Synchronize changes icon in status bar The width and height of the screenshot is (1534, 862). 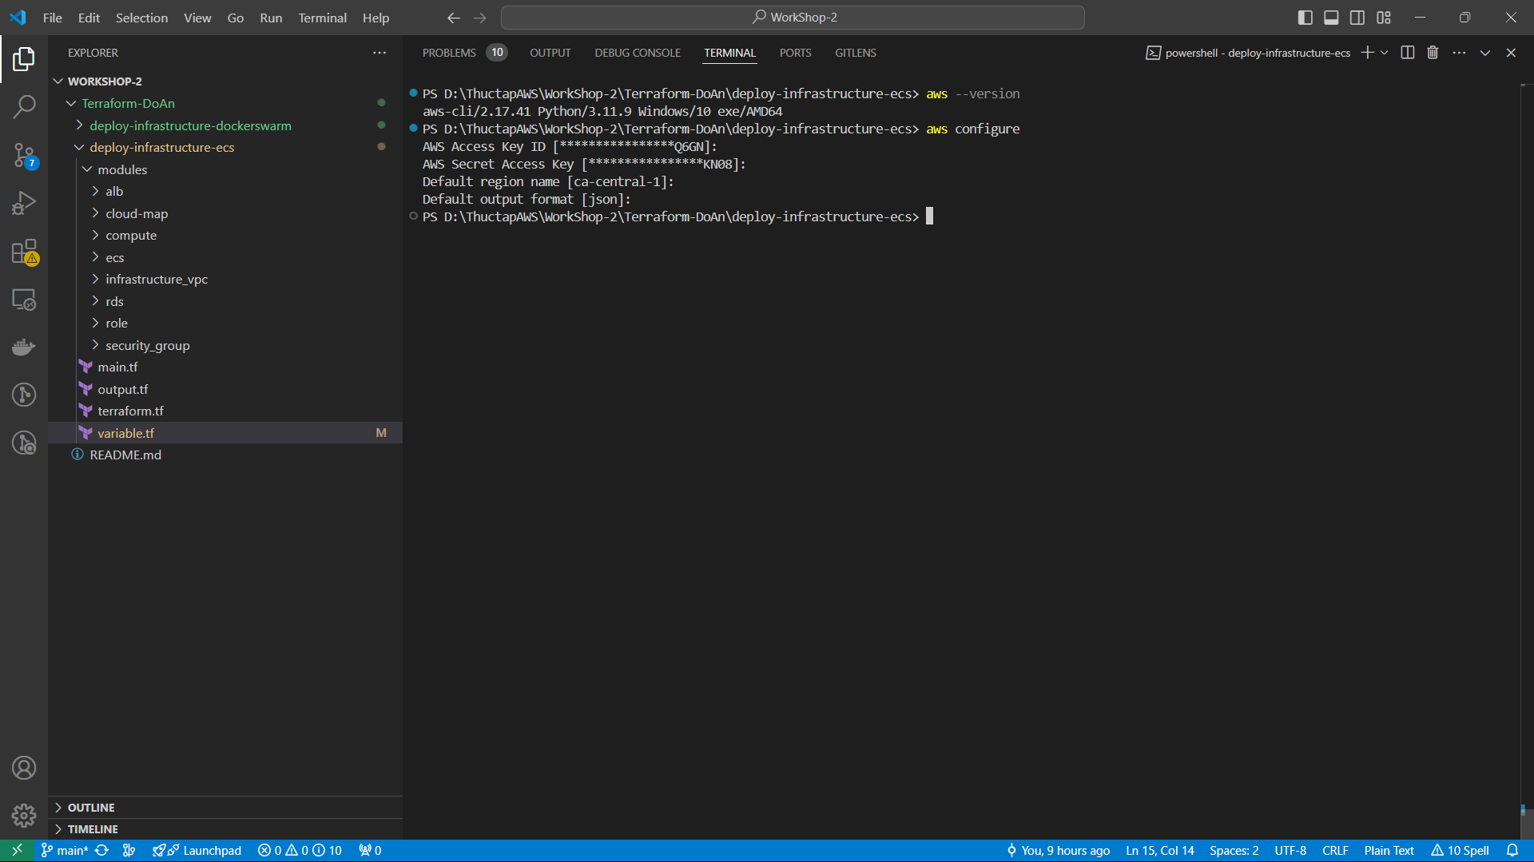pyautogui.click(x=101, y=850)
